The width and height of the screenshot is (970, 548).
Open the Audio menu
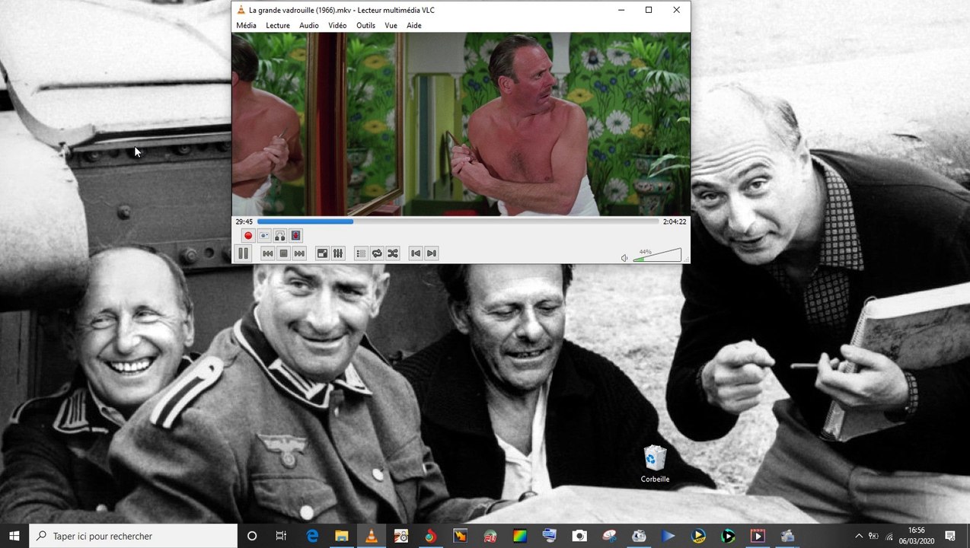[x=309, y=25]
